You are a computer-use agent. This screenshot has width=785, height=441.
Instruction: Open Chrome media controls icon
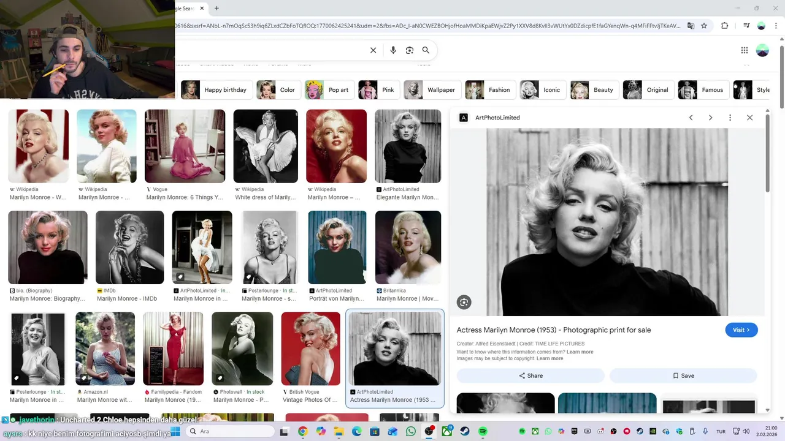click(x=746, y=26)
